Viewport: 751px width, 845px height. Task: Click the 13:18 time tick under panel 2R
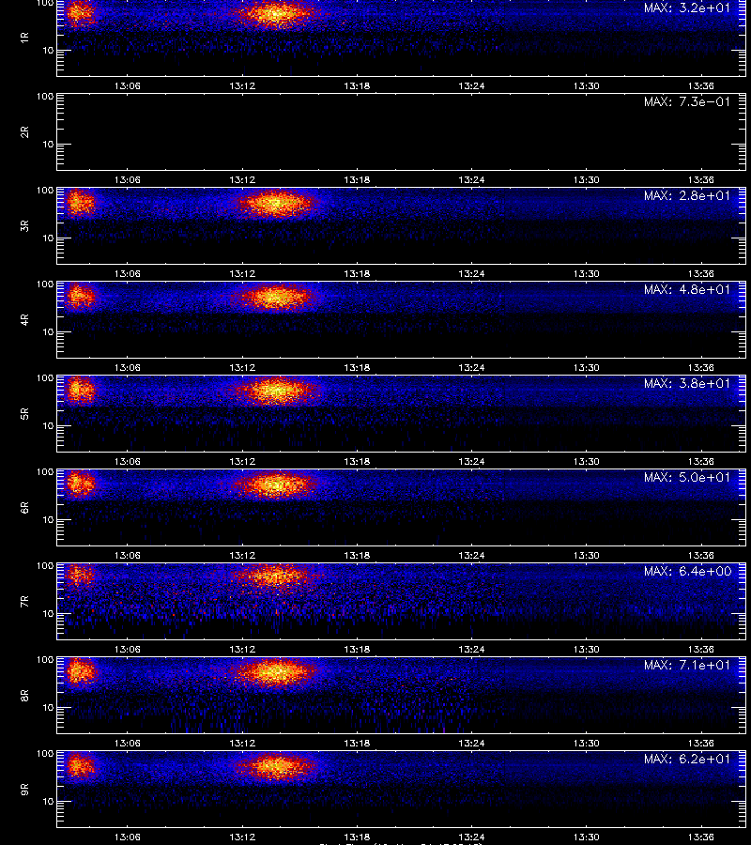[357, 179]
